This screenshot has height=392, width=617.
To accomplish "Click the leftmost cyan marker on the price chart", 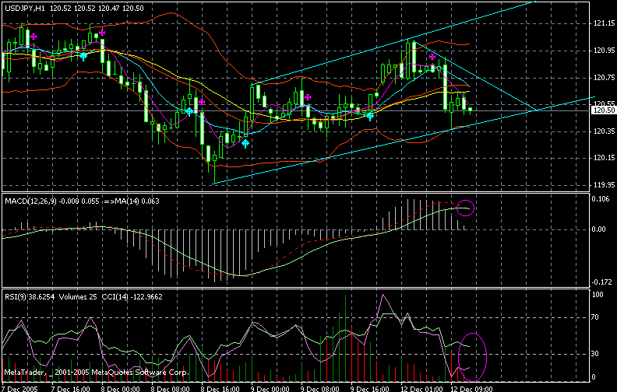I will click(83, 57).
